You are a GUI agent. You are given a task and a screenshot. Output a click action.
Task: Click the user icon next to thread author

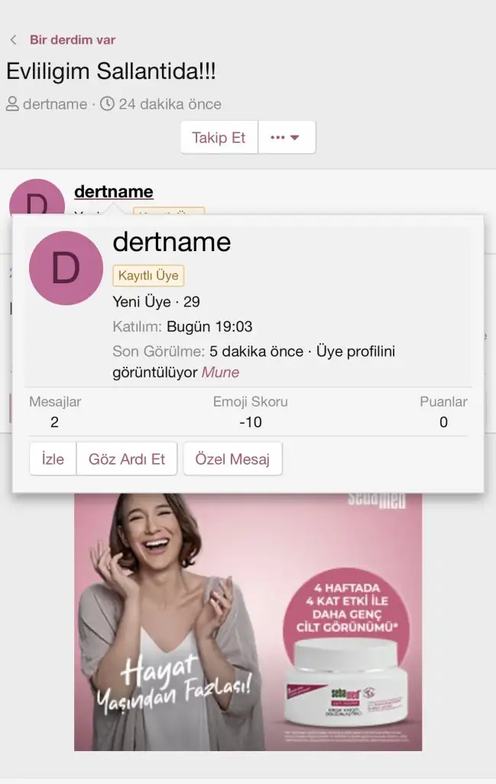[x=12, y=104]
